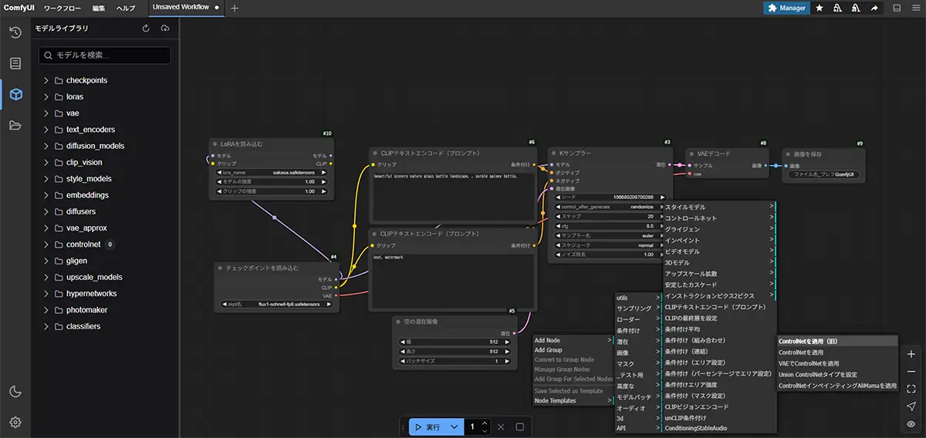
Task: Open the 編集 menu
Action: pyautogui.click(x=99, y=8)
